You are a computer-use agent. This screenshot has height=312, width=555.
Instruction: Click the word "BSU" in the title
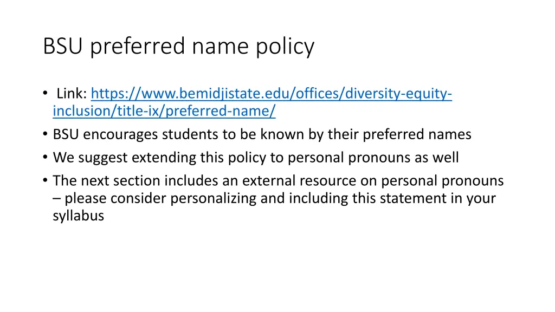[64, 47]
